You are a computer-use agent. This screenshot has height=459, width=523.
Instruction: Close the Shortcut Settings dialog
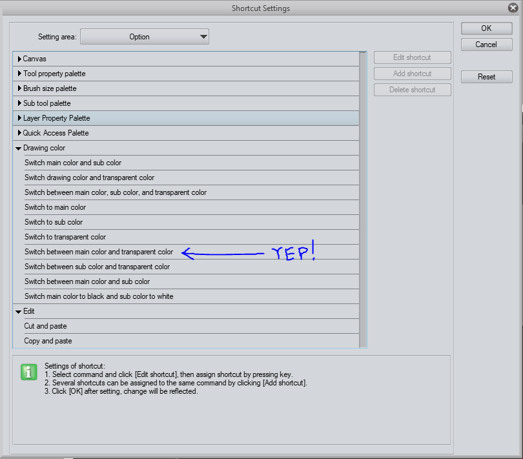[513, 8]
